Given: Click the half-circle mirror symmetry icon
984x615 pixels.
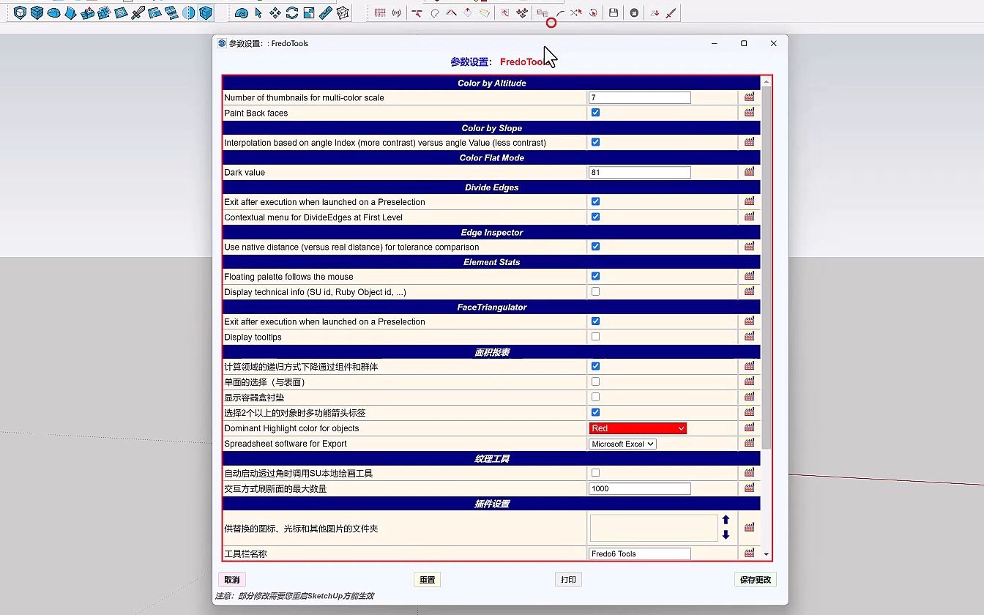Looking at the screenshot, I should click(189, 12).
